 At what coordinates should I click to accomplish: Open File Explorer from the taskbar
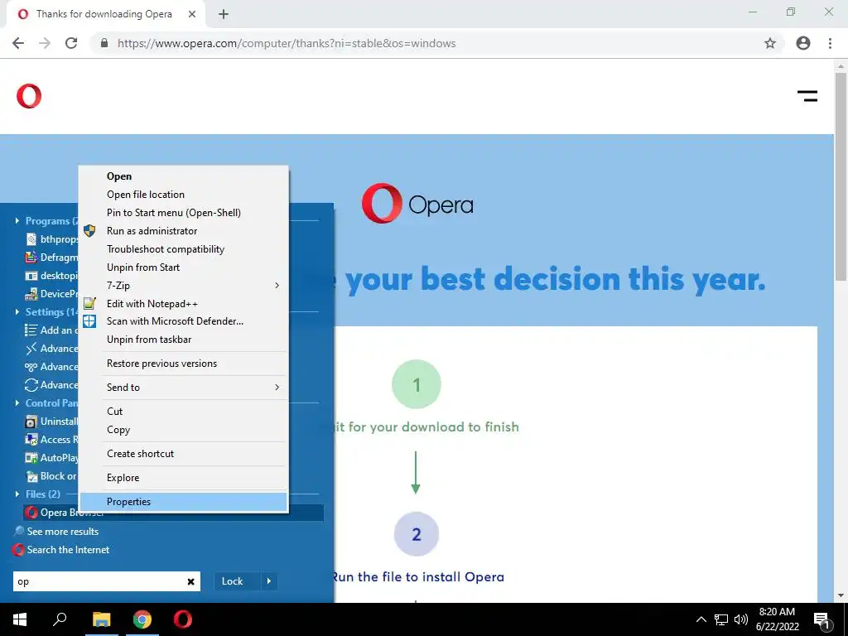click(x=101, y=619)
